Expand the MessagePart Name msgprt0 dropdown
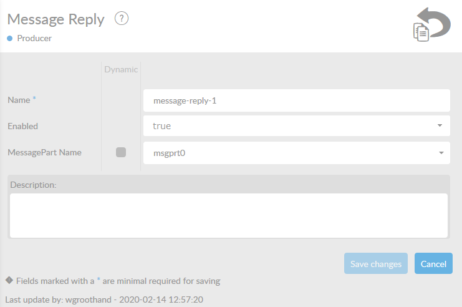 [x=296, y=152]
